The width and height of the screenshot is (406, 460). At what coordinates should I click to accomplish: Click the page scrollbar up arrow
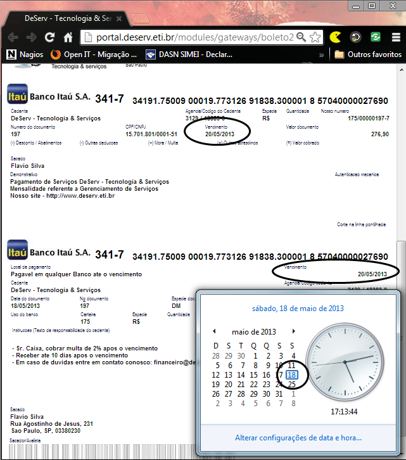402,70
